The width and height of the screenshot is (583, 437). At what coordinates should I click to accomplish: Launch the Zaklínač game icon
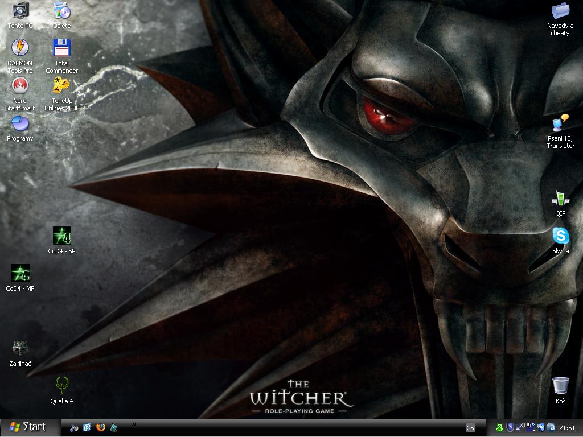pyautogui.click(x=20, y=353)
